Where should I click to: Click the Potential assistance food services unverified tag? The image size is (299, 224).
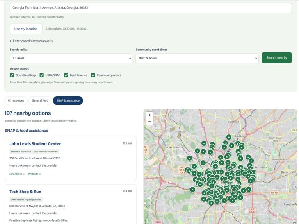tap(34, 152)
